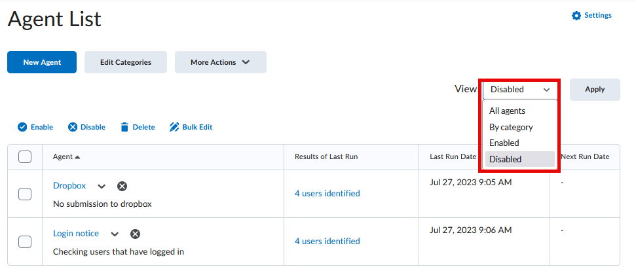Open Settings via the gear icon
This screenshot has height=269, width=636.
(576, 16)
